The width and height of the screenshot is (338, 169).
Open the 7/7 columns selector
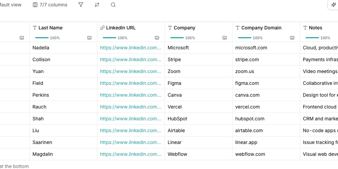[x=50, y=5]
